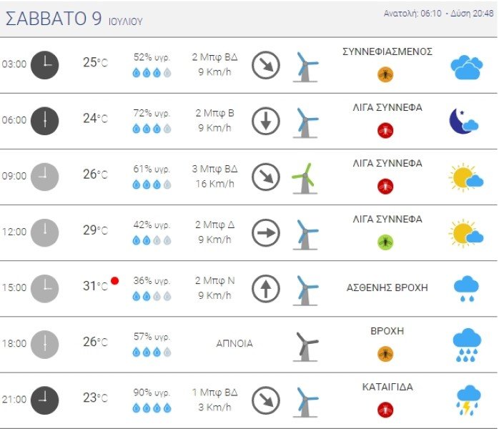Click the dark clock icon at 21:00
Image resolution: width=499 pixels, height=429 pixels.
44,400
